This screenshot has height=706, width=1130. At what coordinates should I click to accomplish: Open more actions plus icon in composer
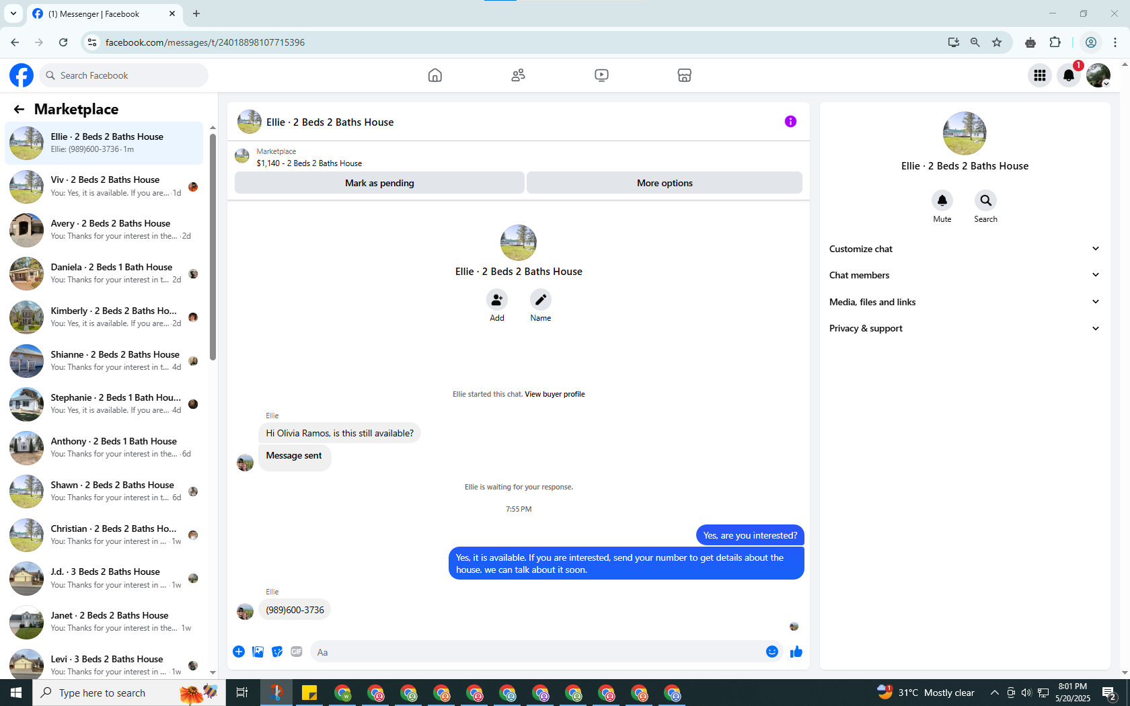[239, 652]
